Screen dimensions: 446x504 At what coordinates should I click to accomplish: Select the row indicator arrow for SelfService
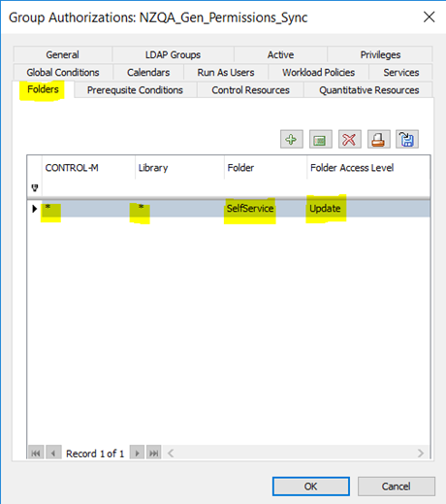[x=34, y=209]
